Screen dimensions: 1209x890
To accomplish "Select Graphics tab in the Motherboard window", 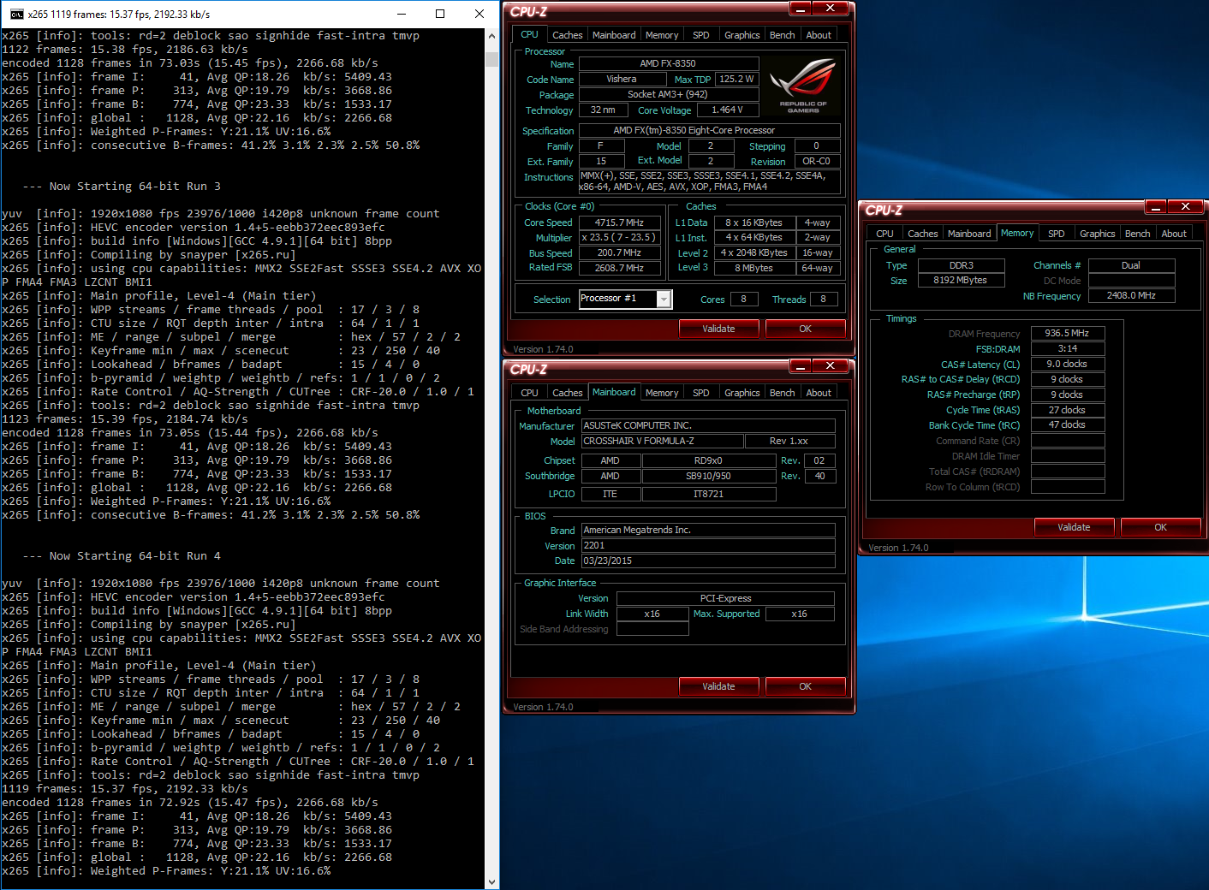I will [741, 393].
